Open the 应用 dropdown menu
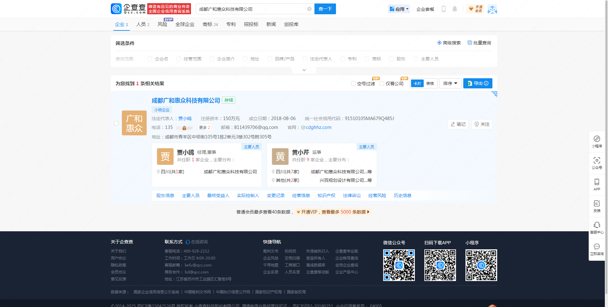The height and width of the screenshot is (307, 608). pyautogui.click(x=399, y=9)
